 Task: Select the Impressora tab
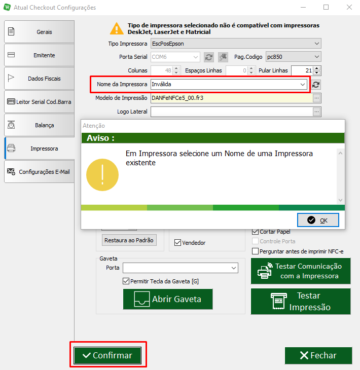39,149
